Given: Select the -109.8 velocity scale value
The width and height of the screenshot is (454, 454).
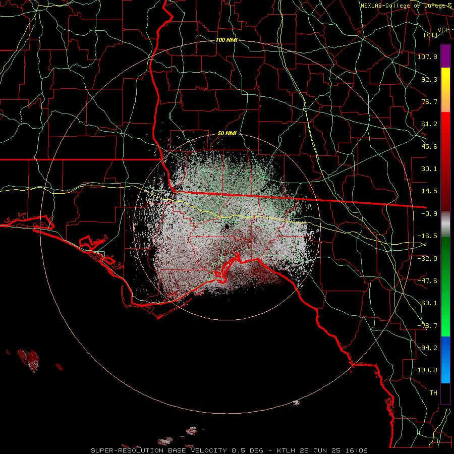Looking at the screenshot, I should coord(425,370).
